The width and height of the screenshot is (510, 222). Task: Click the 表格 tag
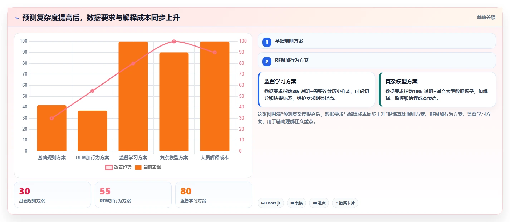click(296, 203)
